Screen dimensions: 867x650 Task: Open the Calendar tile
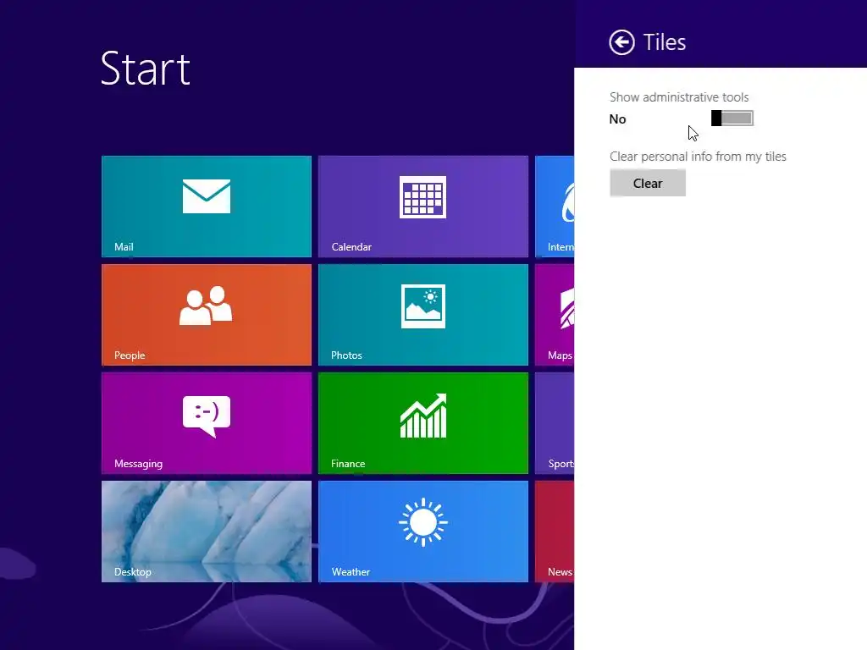(x=423, y=207)
